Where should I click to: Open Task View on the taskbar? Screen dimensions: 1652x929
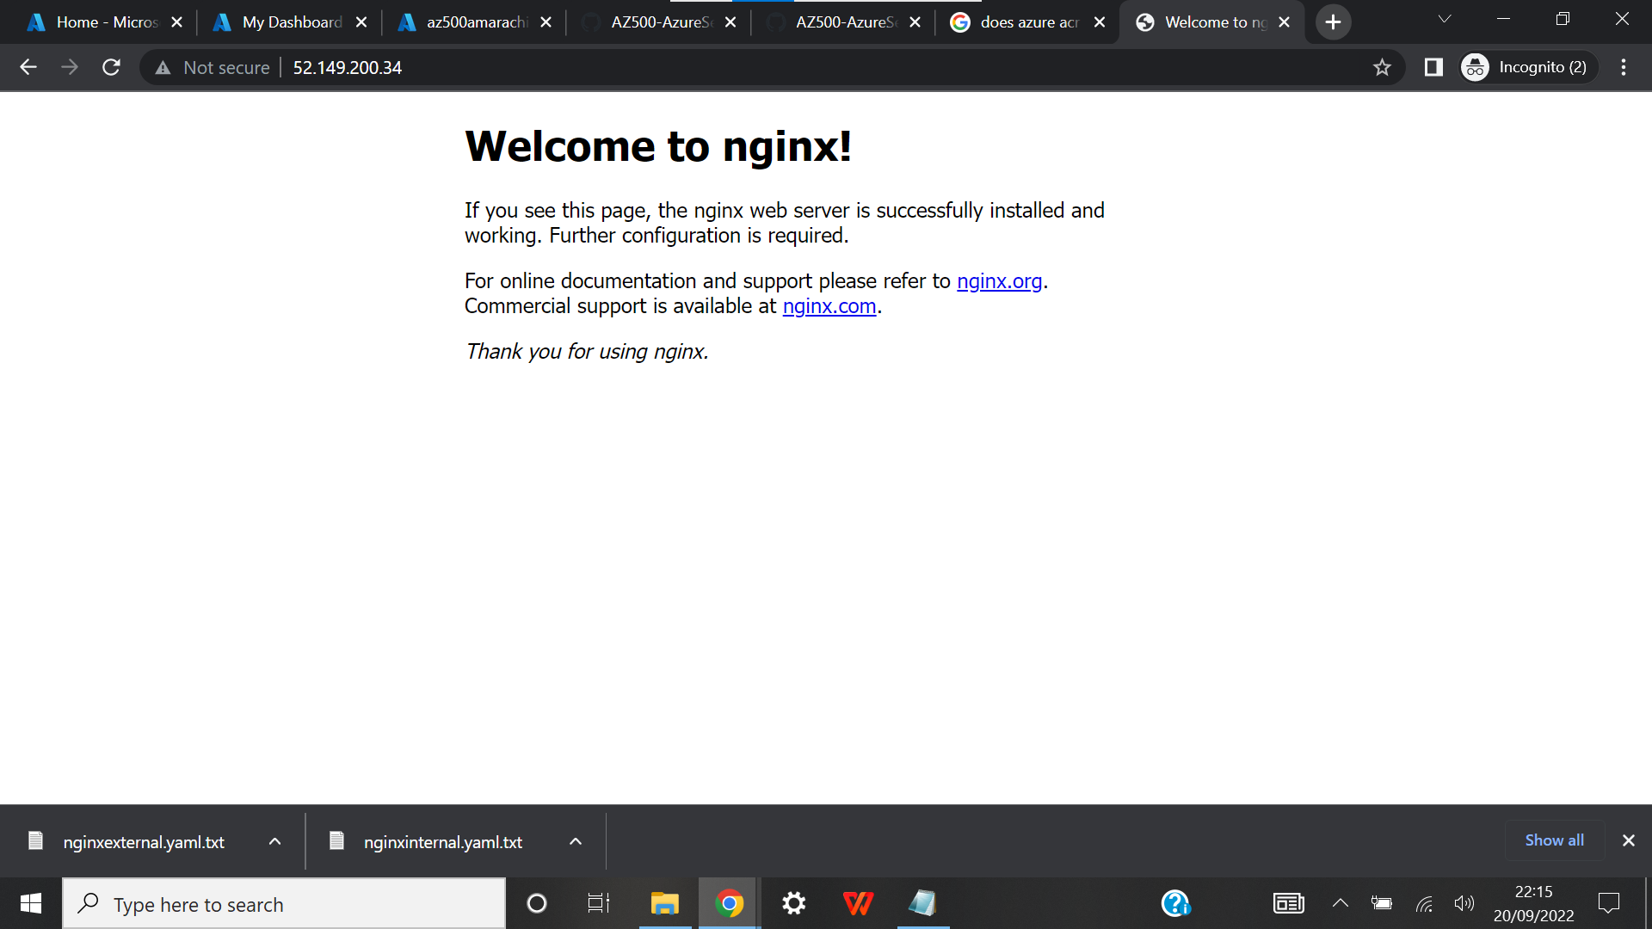pyautogui.click(x=598, y=903)
